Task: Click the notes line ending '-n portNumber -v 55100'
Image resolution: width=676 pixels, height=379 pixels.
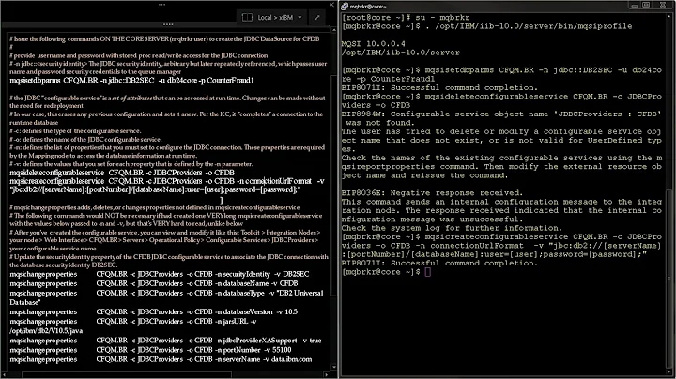Action: 150,350
